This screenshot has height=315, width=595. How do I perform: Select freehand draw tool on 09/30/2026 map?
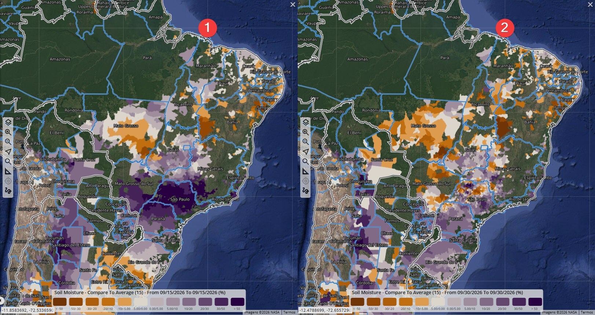coord(305,191)
